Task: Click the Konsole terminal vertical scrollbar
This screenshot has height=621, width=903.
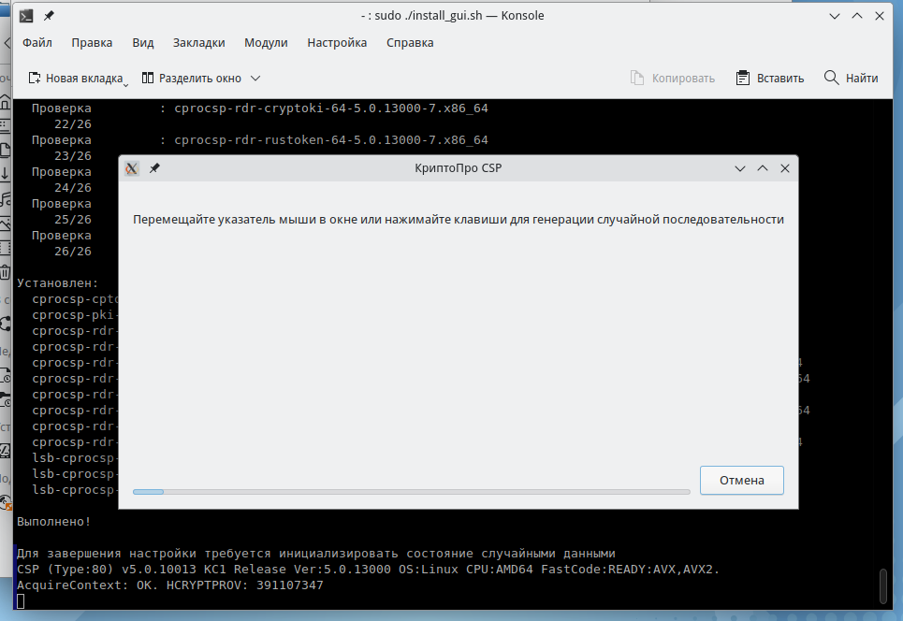Action: (x=882, y=585)
